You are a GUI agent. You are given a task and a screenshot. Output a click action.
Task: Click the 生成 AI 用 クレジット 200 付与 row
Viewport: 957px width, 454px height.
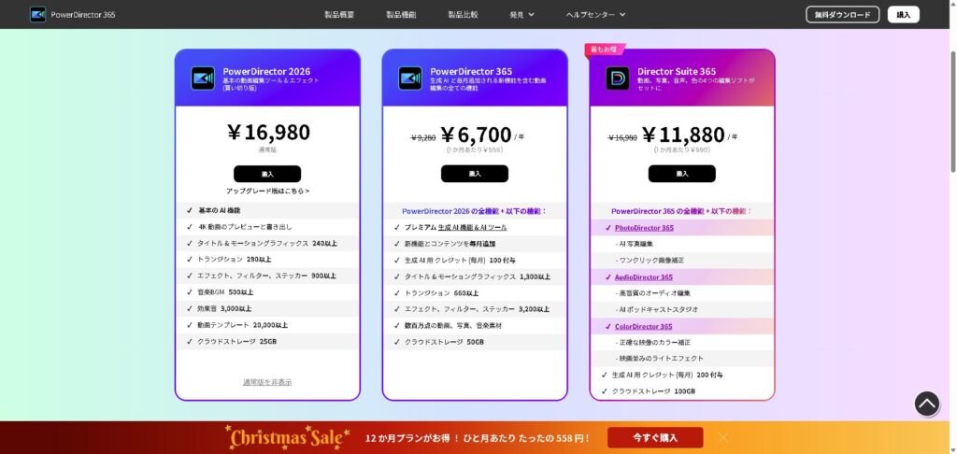point(681,375)
